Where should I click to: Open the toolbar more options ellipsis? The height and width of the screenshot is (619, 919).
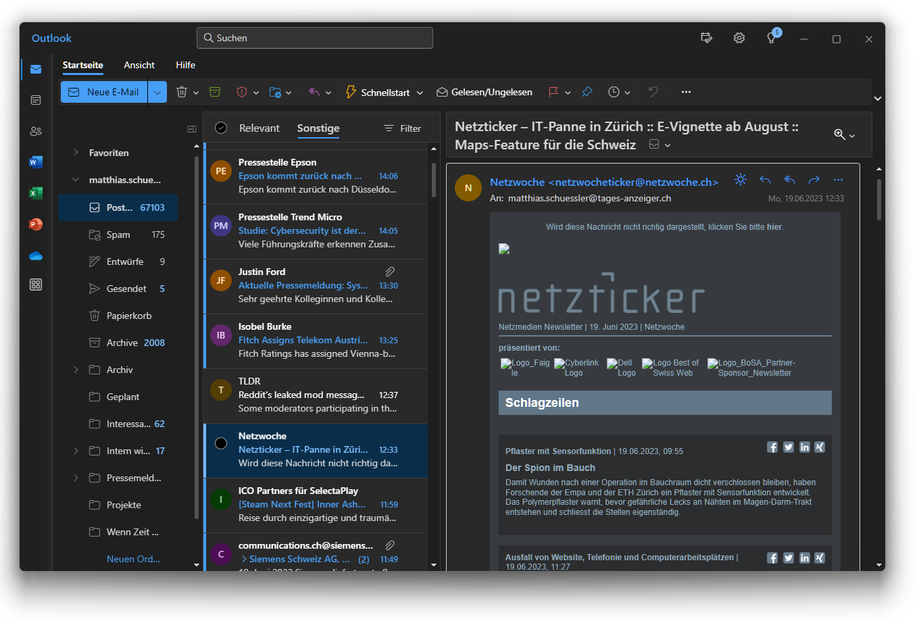coord(686,92)
